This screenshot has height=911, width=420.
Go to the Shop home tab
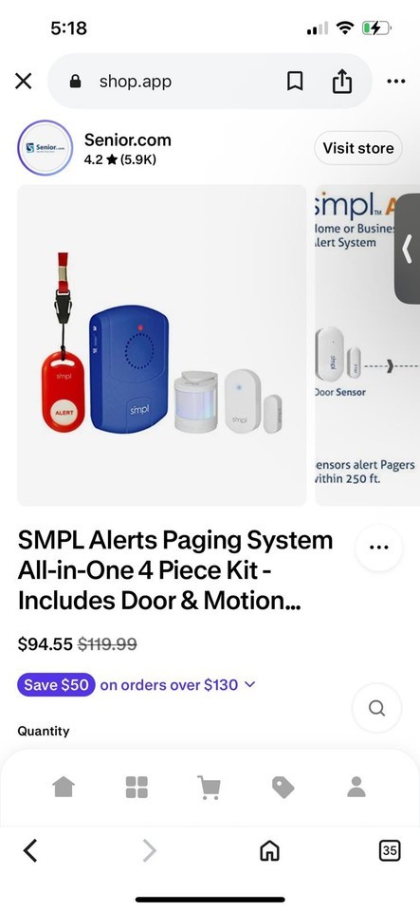[x=64, y=788]
